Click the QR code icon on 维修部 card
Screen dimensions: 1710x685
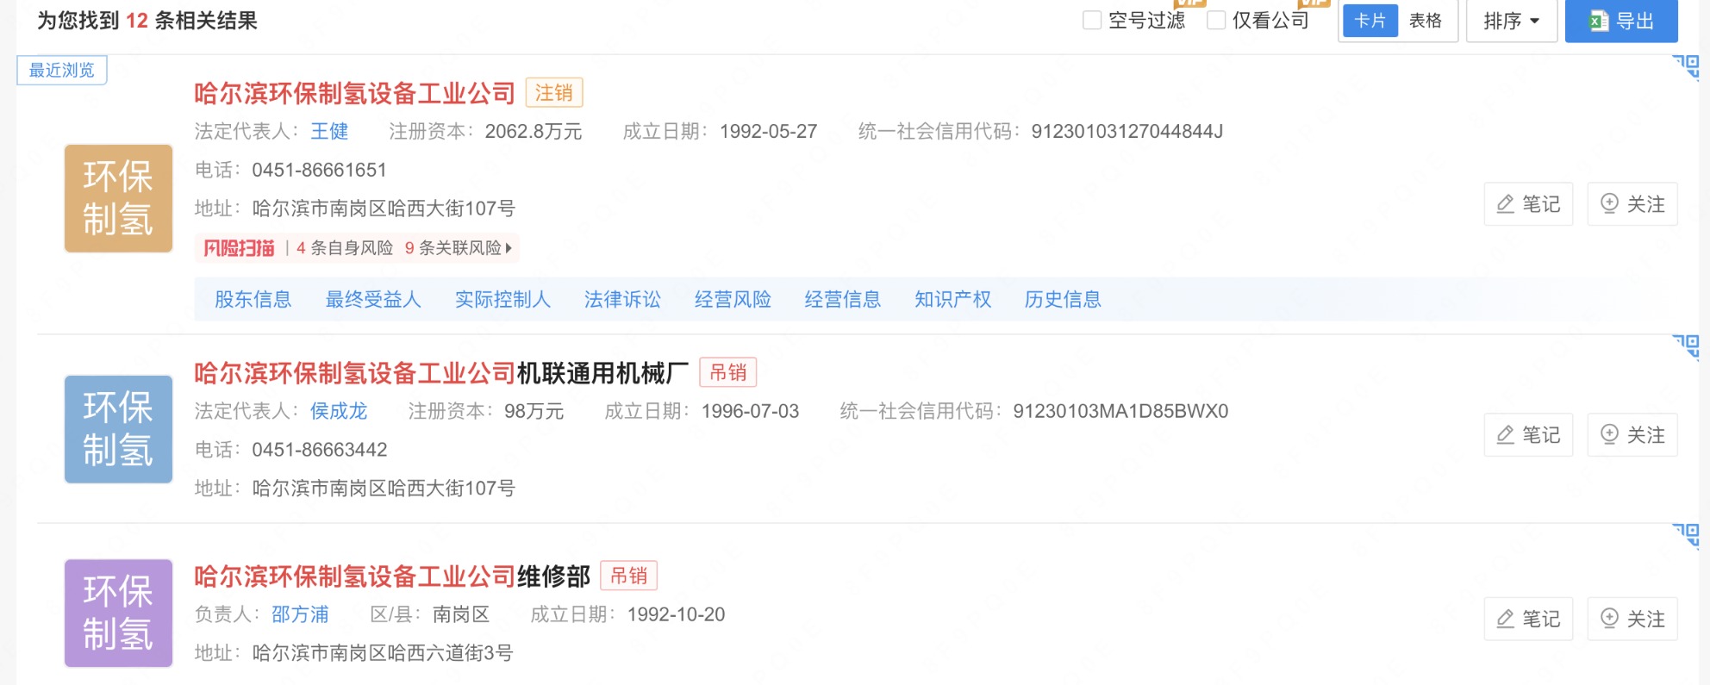[1687, 536]
